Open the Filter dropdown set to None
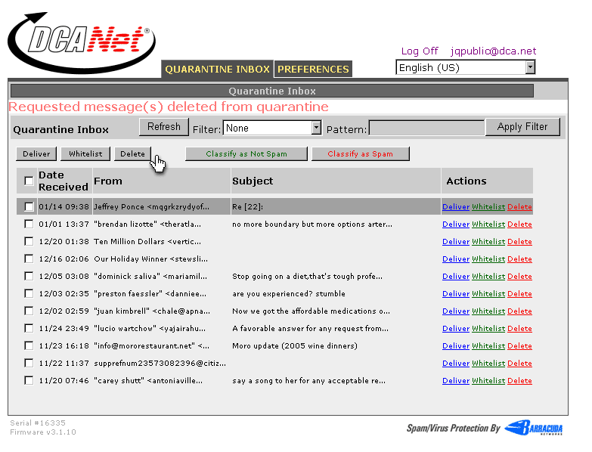The image size is (592, 452). pyautogui.click(x=272, y=128)
